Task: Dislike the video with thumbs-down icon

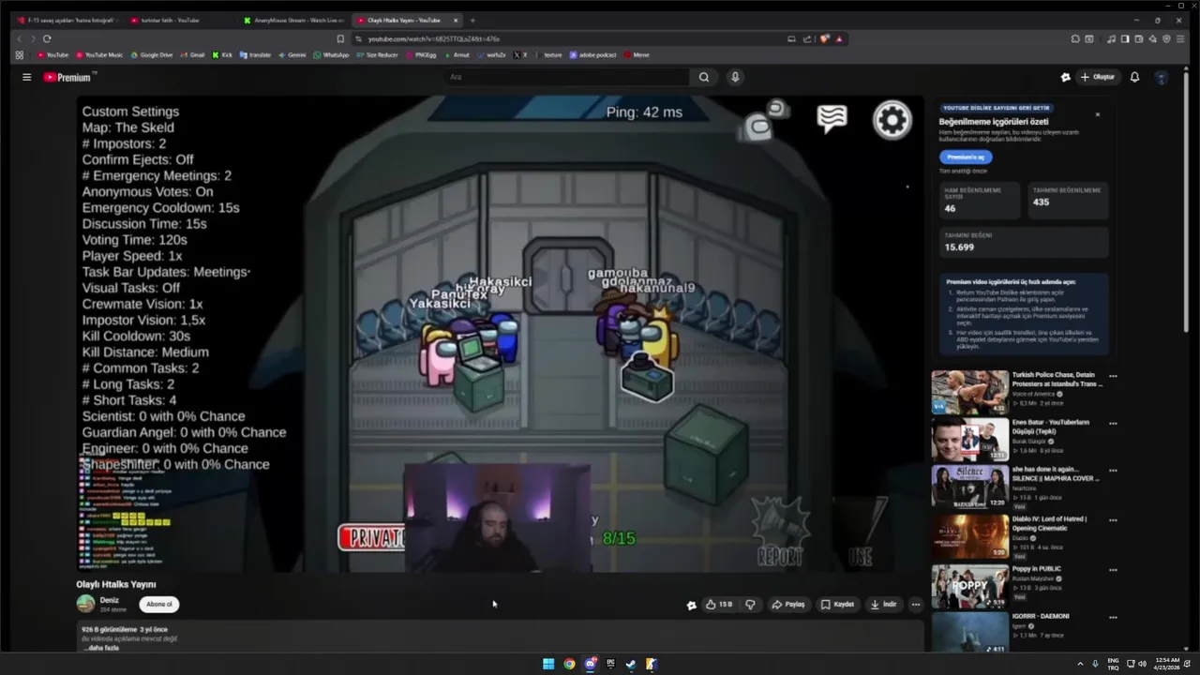Action: [750, 605]
